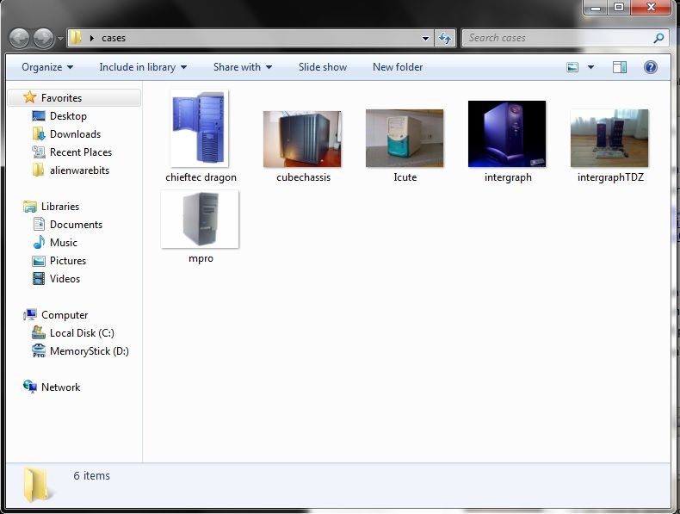680x514 pixels.
Task: Click the Videos filmstrip icon
Action: [x=39, y=278]
